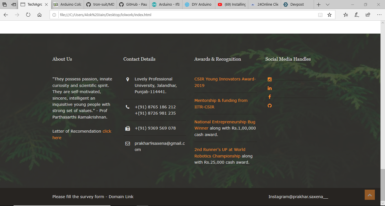Click the set tabs aside icon
The image size is (385, 206).
click(x=14, y=5)
